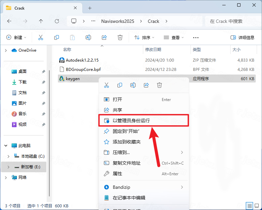Click the keygen application icon
This screenshot has width=262, height=210.
62,79
